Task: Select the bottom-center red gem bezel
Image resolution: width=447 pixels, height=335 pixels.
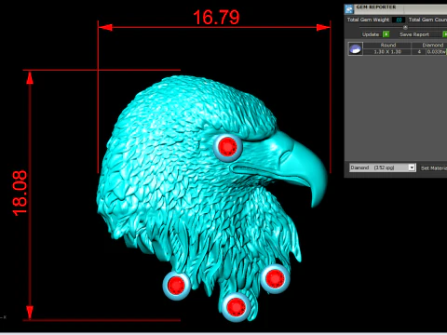Action: pos(237,306)
